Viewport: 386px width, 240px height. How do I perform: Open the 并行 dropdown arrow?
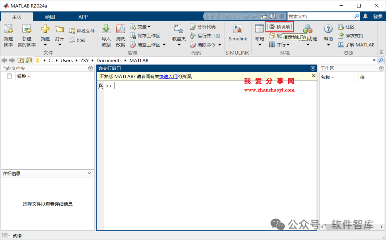pos(288,45)
